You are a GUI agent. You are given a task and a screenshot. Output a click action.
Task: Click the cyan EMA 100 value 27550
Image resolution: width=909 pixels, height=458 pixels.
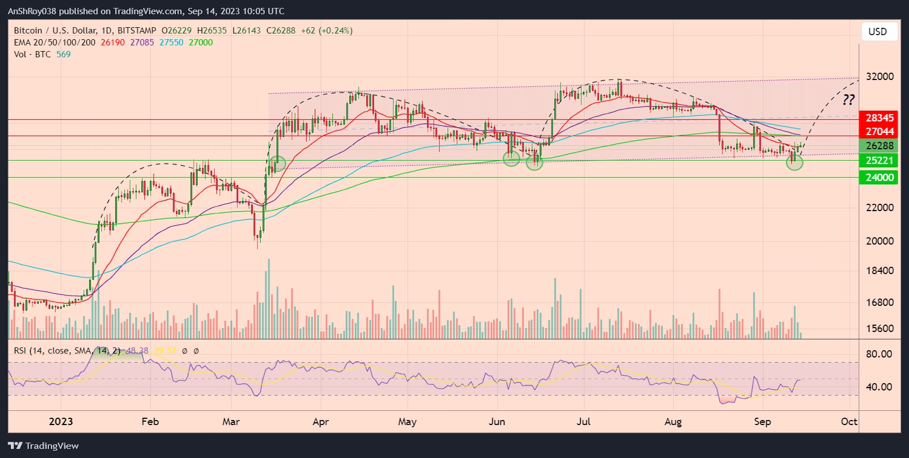pos(171,43)
